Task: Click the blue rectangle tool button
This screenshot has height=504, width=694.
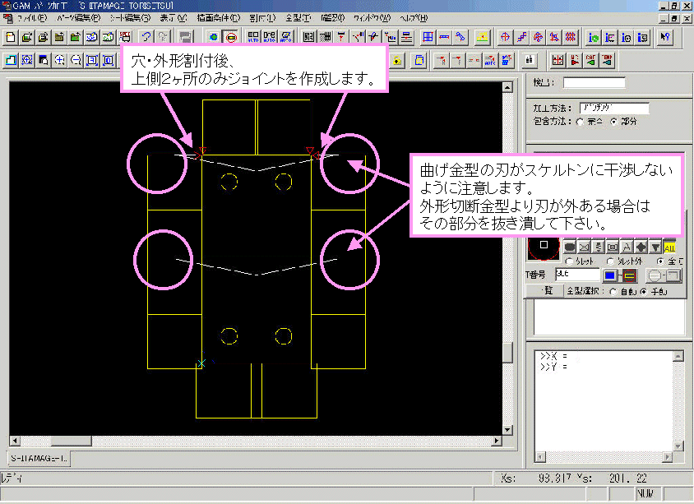Action: pos(610,275)
